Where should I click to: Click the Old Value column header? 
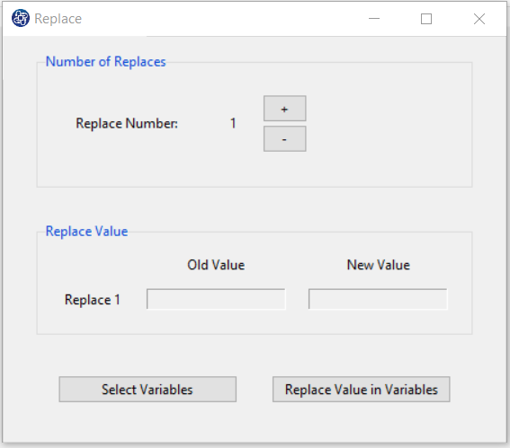216,265
